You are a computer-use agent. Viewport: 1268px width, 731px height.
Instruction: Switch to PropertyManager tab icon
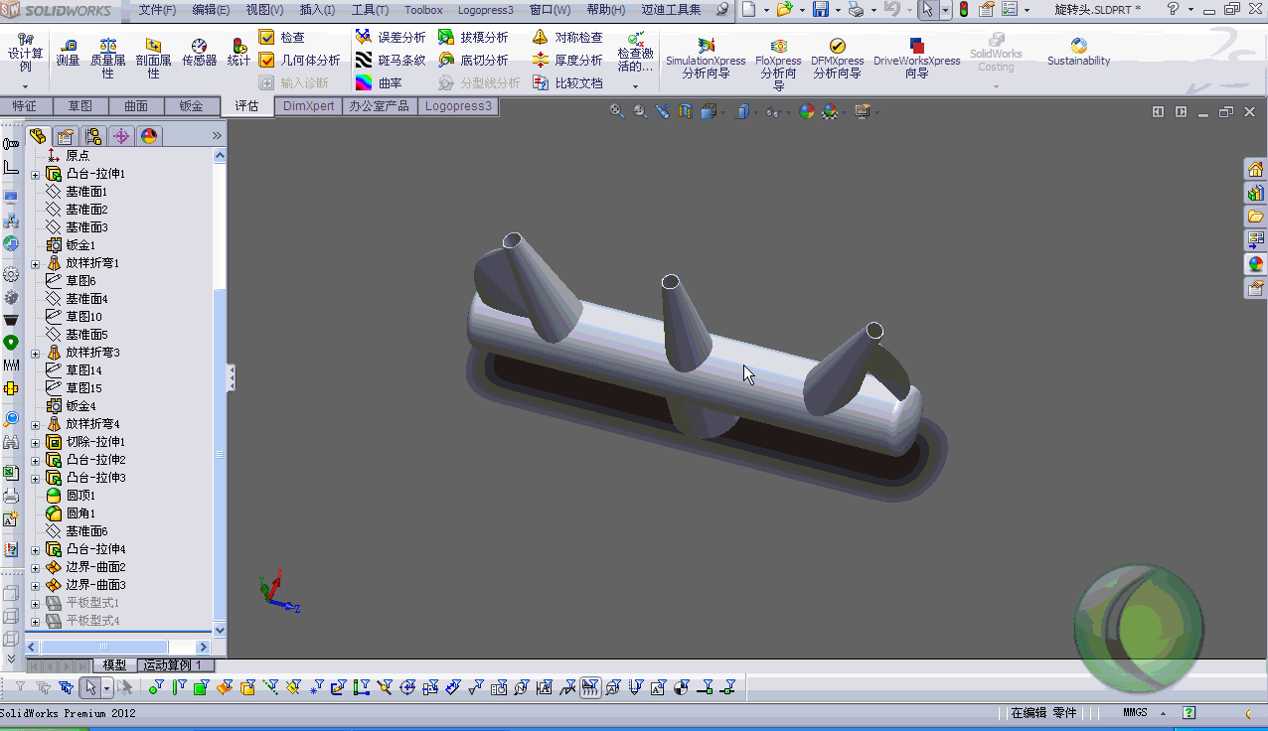coord(66,136)
